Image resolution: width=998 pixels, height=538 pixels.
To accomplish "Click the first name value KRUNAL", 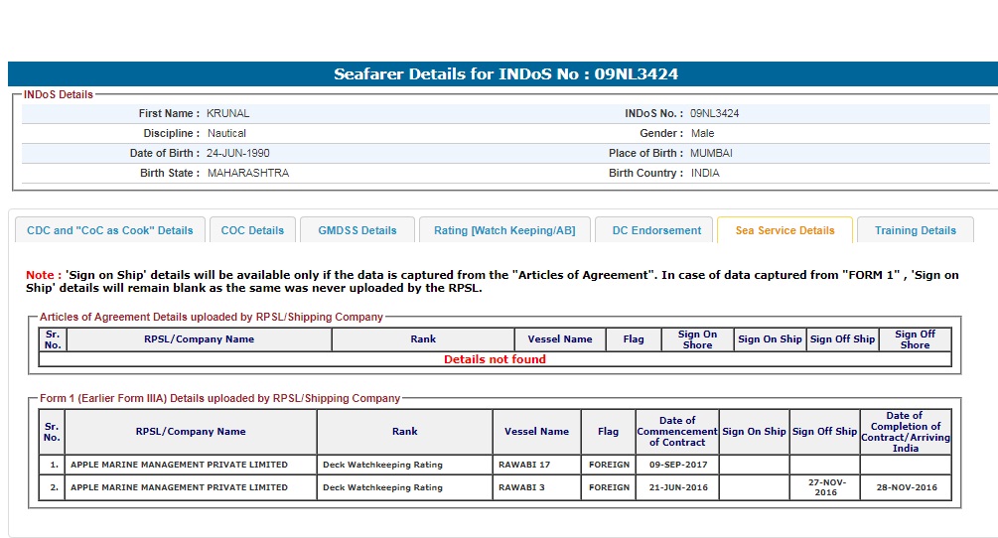I will point(228,113).
